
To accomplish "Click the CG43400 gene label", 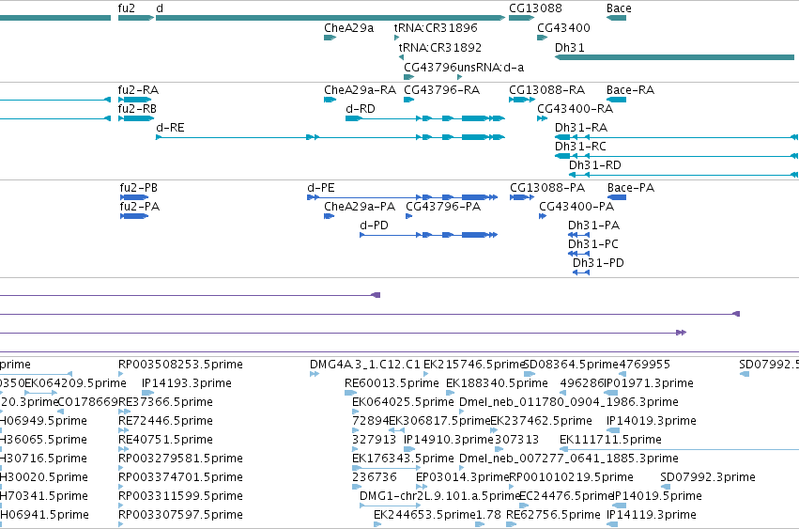I will 563,27.
